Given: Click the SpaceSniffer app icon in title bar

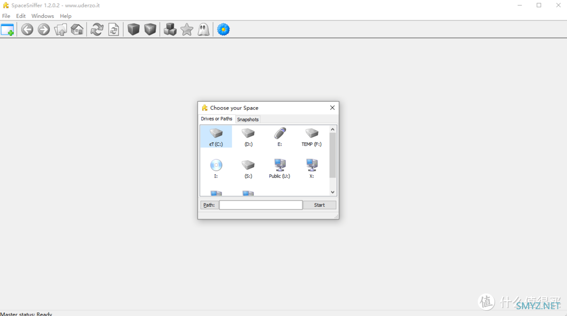Looking at the screenshot, I should [x=6, y=5].
